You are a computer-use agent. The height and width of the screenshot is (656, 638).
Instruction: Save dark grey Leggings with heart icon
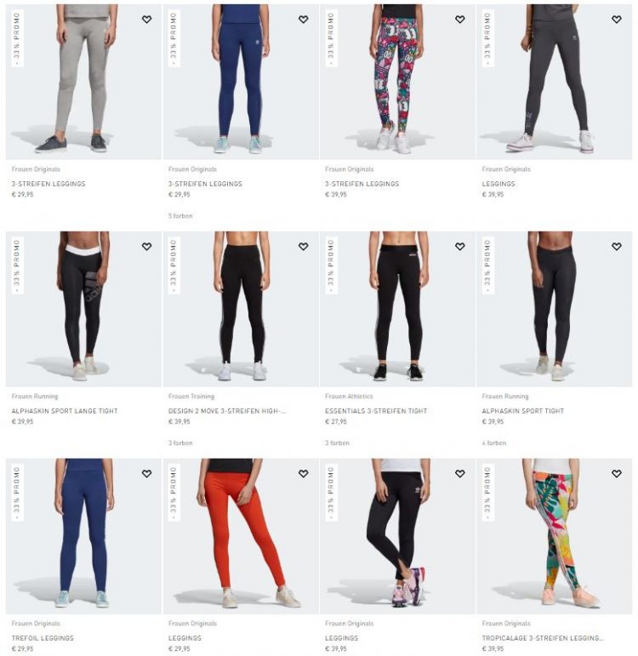point(617,20)
